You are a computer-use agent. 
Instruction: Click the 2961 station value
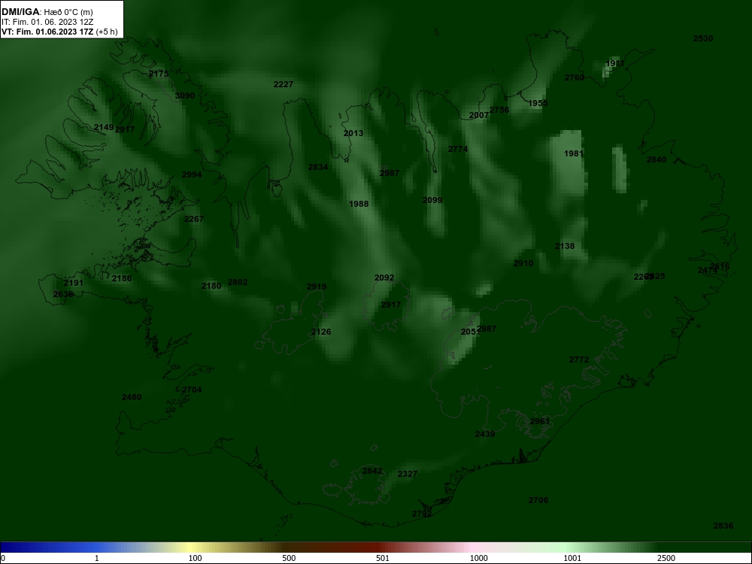click(x=540, y=421)
